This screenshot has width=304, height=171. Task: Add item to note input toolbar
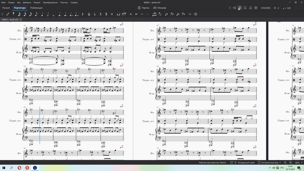click(x=190, y=14)
